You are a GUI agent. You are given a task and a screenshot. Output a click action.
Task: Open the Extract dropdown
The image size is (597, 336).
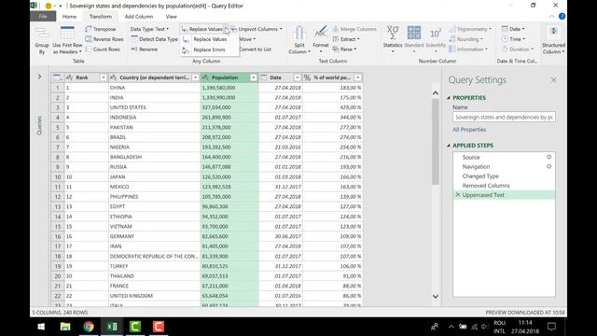click(346, 39)
